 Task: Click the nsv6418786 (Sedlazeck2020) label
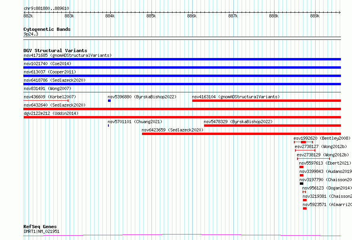[x=55, y=80]
